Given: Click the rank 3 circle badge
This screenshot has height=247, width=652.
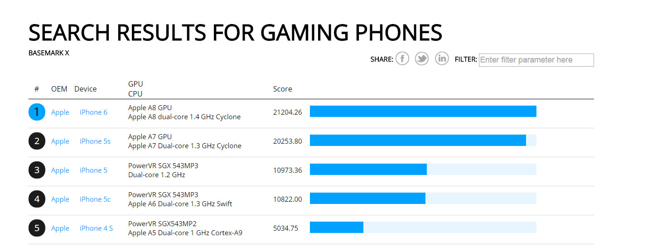Looking at the screenshot, I should pyautogui.click(x=37, y=170).
